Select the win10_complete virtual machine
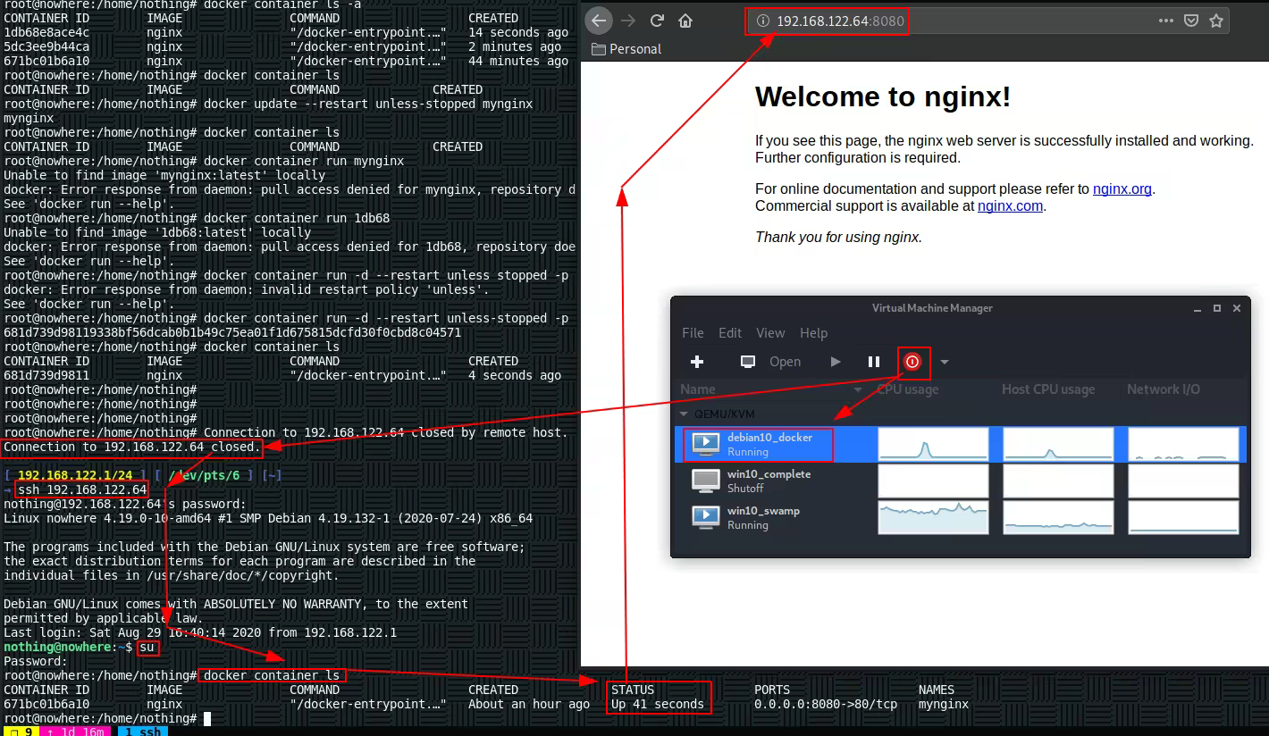Viewport: 1269px width, 736px height. (x=961, y=481)
